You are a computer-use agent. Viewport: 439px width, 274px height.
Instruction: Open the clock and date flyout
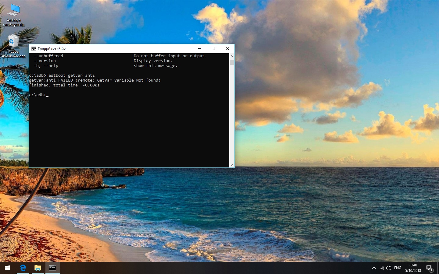point(413,268)
